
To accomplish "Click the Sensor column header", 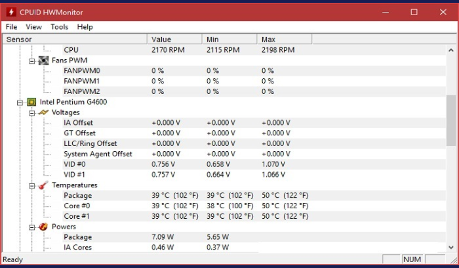I will pos(75,39).
